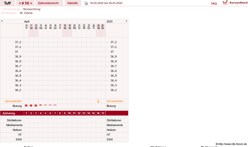Open the Zyklenübersicht tab
Screen dimensions: 248x147
(x=48, y=3)
